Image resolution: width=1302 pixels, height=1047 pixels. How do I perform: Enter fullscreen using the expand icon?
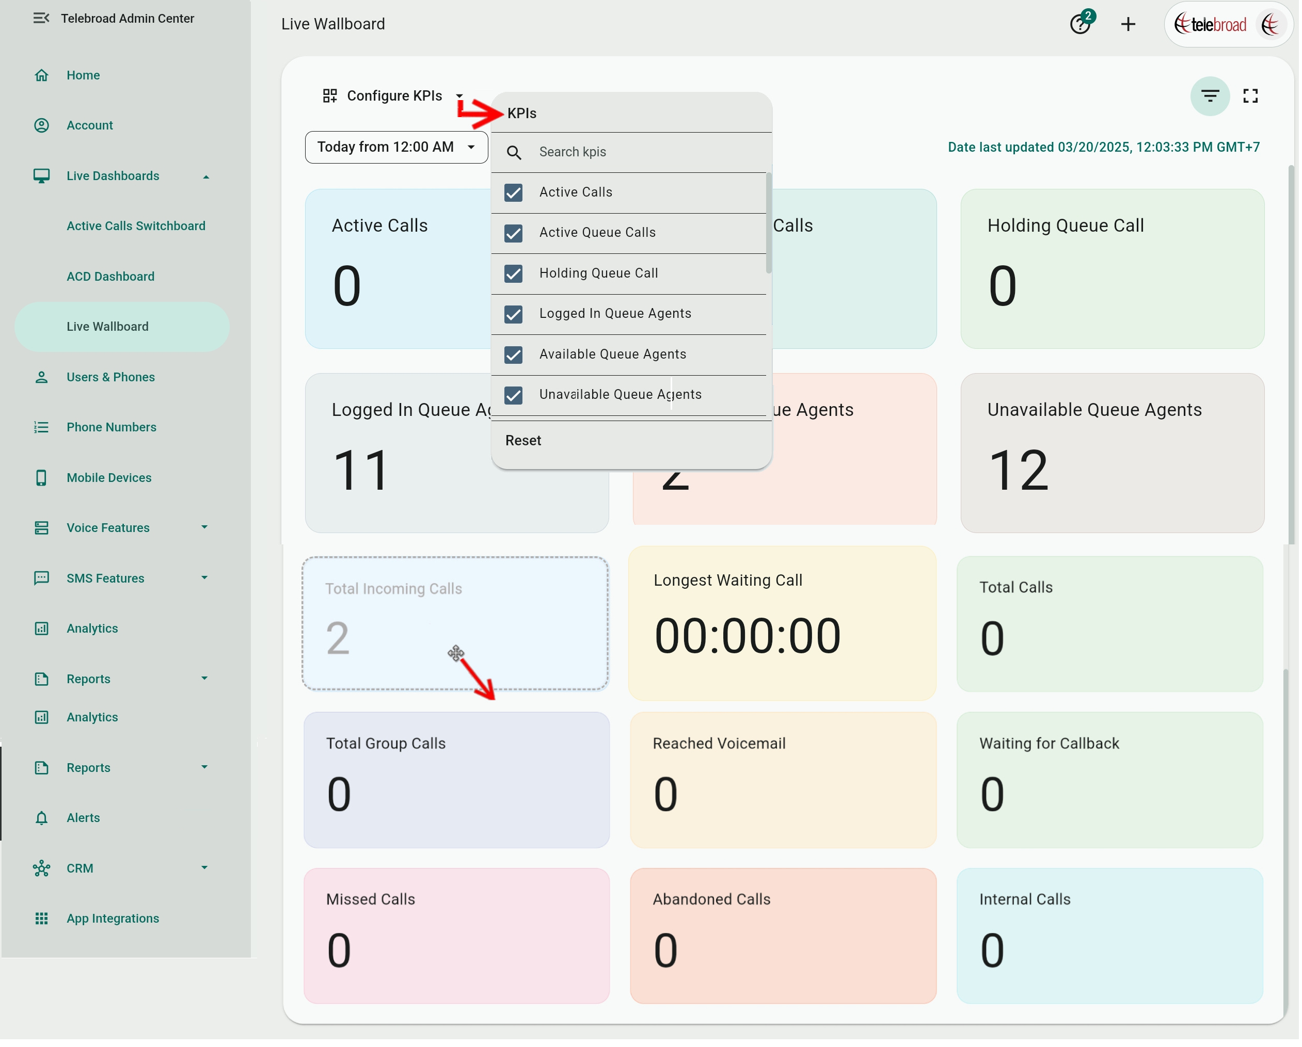[1252, 96]
